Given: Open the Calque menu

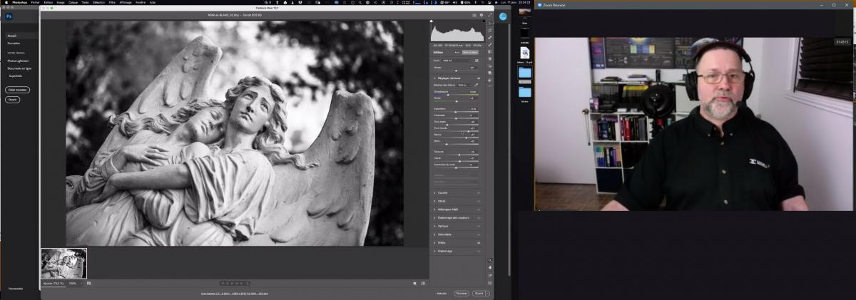Looking at the screenshot, I should pos(71,3).
